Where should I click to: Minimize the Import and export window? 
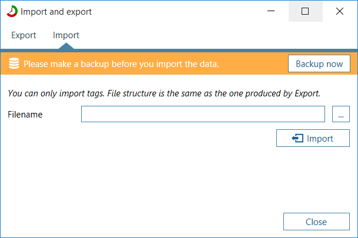pos(271,11)
